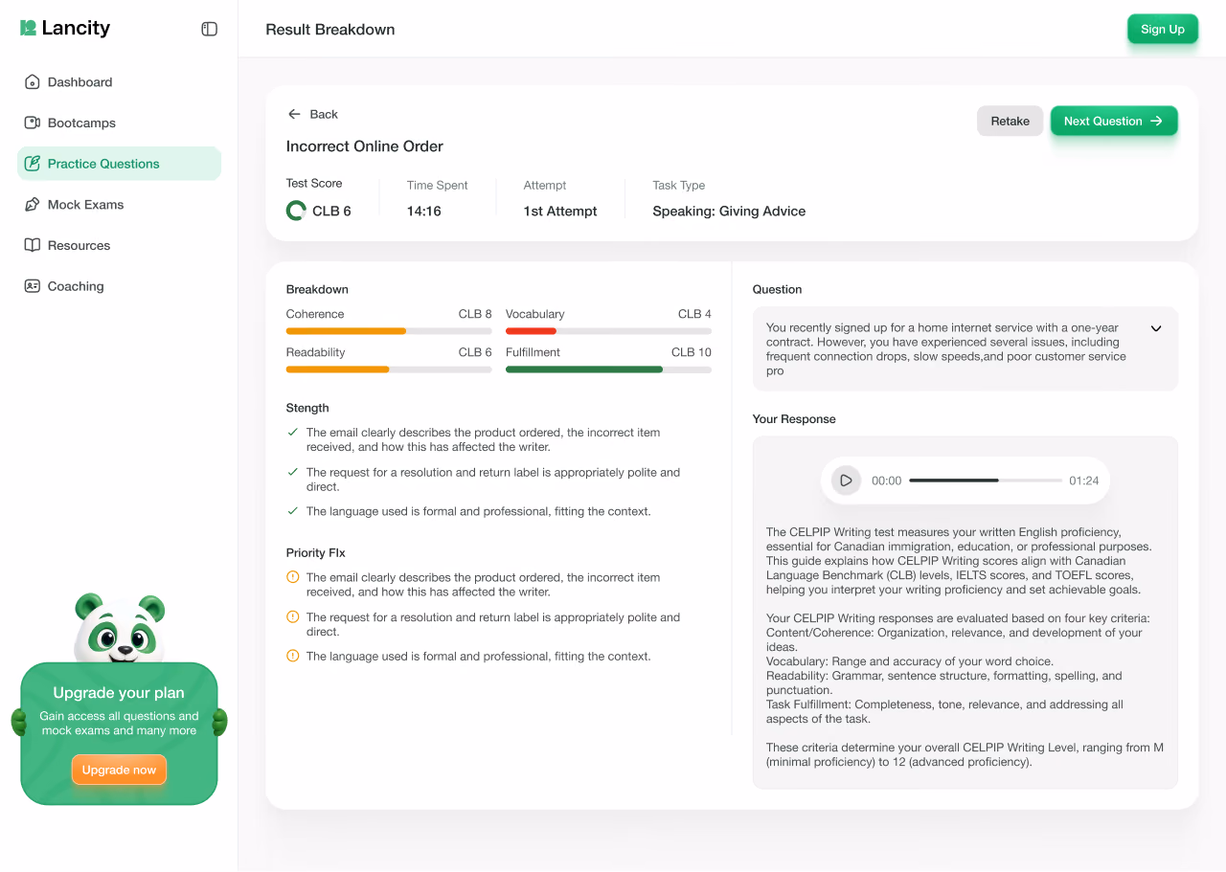Click the 'Priority FIx' section heading

coord(316,553)
